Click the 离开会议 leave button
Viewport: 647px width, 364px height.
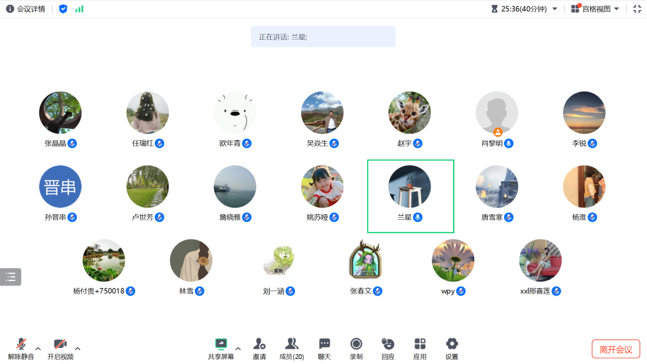tap(616, 349)
